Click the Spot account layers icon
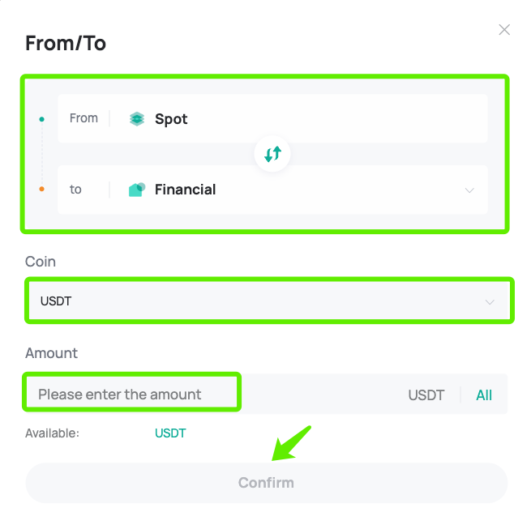 pos(137,119)
